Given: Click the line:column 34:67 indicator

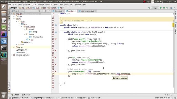Looking at the screenshot, I should coord(157,98).
